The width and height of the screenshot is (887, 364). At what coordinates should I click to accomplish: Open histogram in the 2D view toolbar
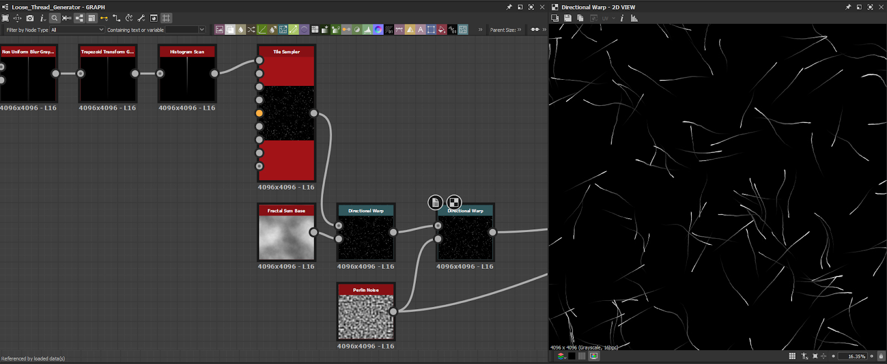point(634,18)
